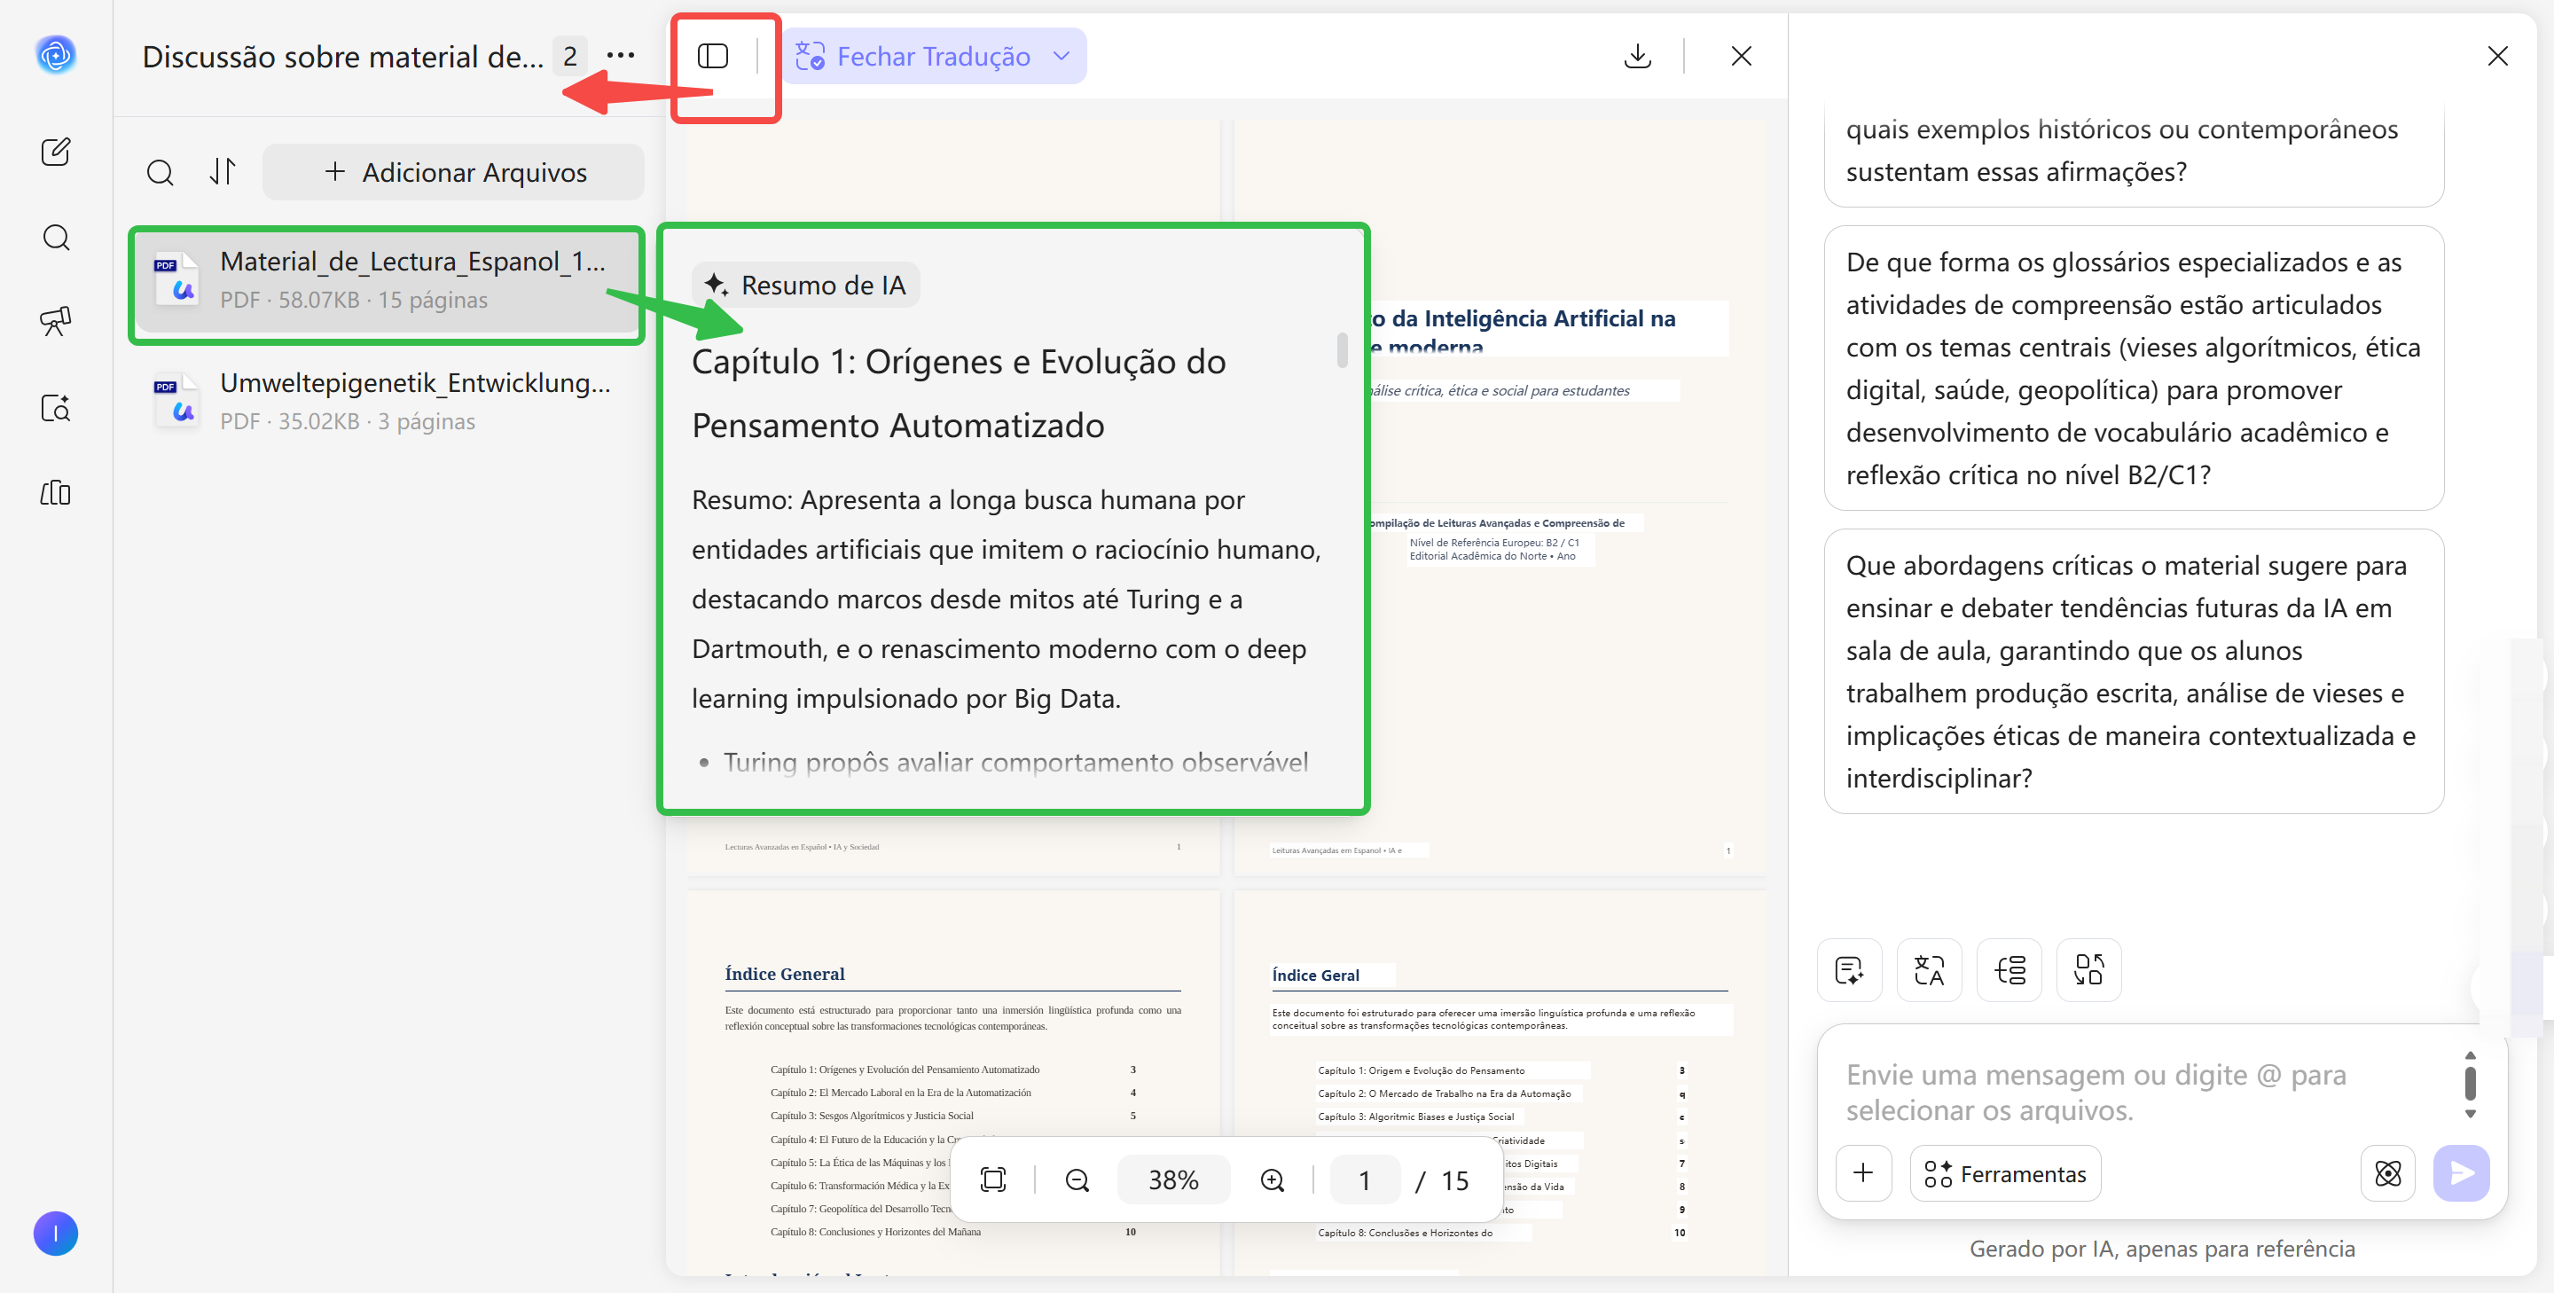This screenshot has height=1293, width=2554.
Task: Open the library books icon in the sidebar
Action: 56,493
